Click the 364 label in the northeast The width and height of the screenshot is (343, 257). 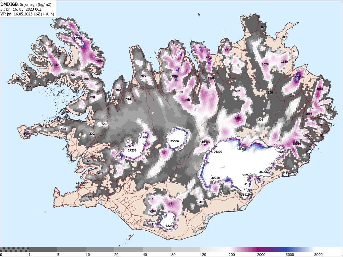coord(285,37)
